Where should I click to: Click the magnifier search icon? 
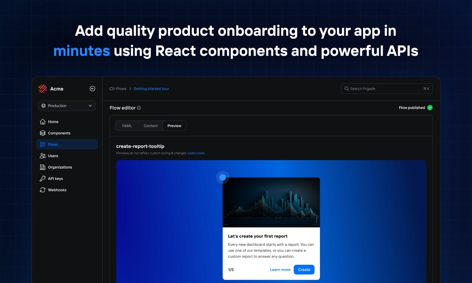[347, 89]
